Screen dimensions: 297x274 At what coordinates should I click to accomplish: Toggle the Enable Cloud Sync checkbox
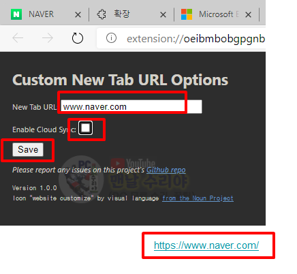pyautogui.click(x=85, y=128)
